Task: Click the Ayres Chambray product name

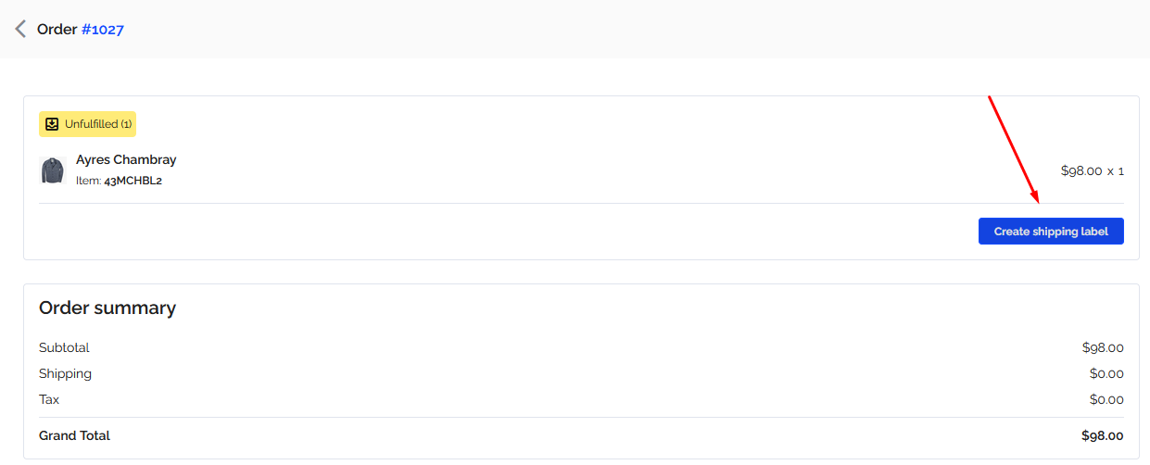Action: [126, 159]
